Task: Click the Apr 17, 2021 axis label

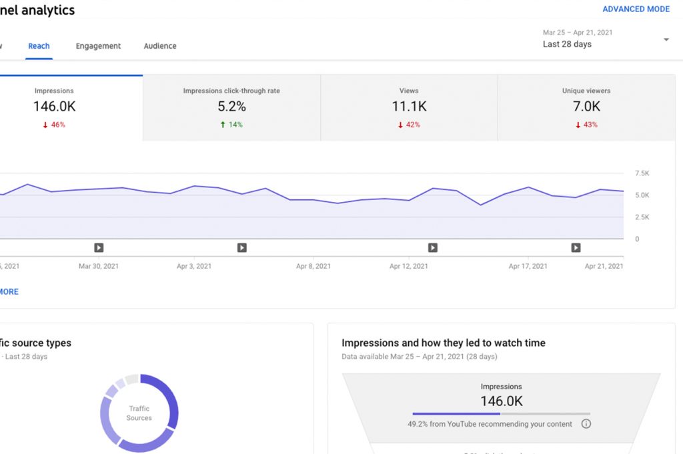Action: (x=528, y=266)
